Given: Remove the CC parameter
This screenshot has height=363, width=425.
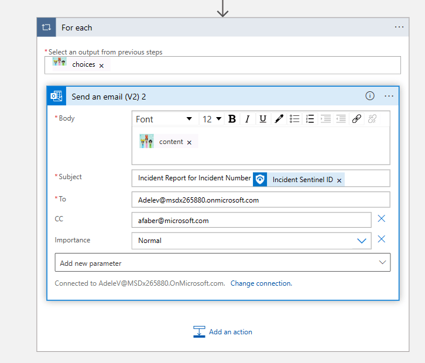Looking at the screenshot, I should coord(382,219).
